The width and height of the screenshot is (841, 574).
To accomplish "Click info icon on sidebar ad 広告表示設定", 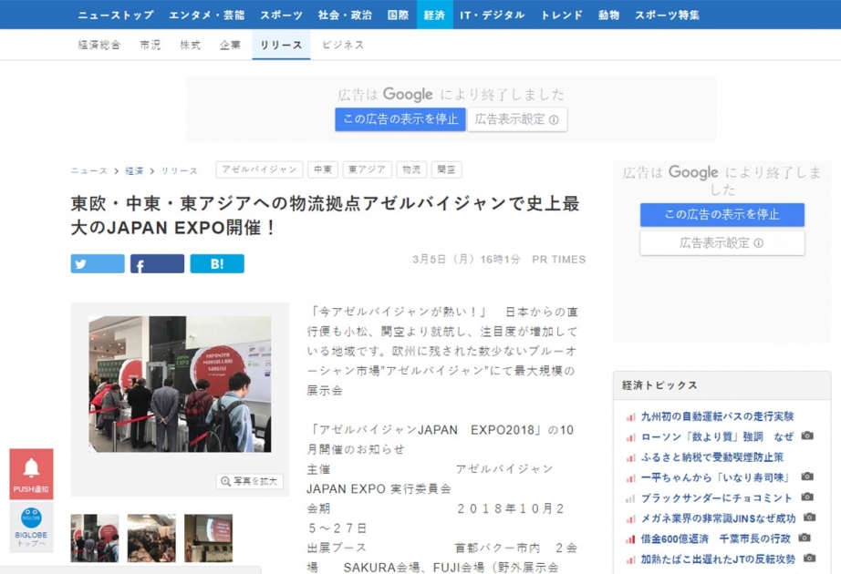I will pos(758,243).
